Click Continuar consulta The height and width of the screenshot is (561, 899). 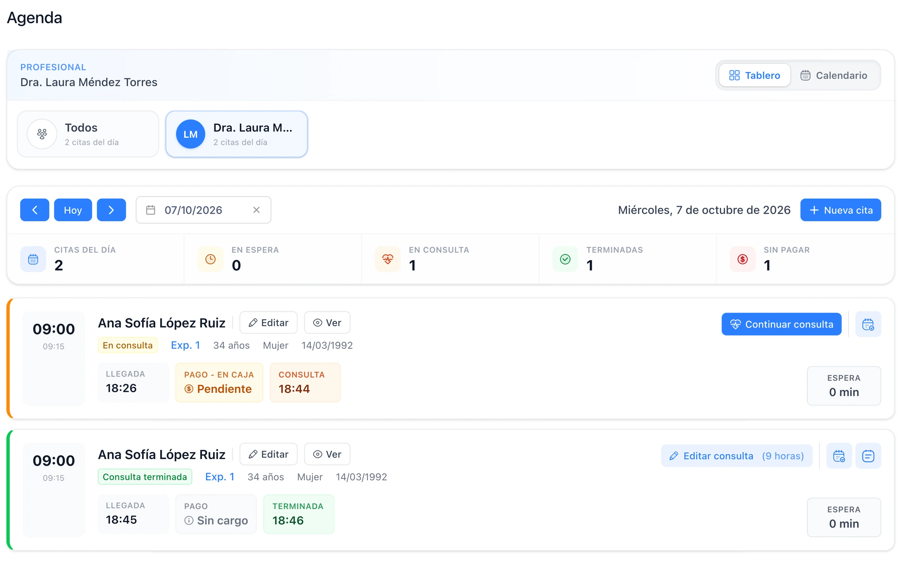(781, 324)
